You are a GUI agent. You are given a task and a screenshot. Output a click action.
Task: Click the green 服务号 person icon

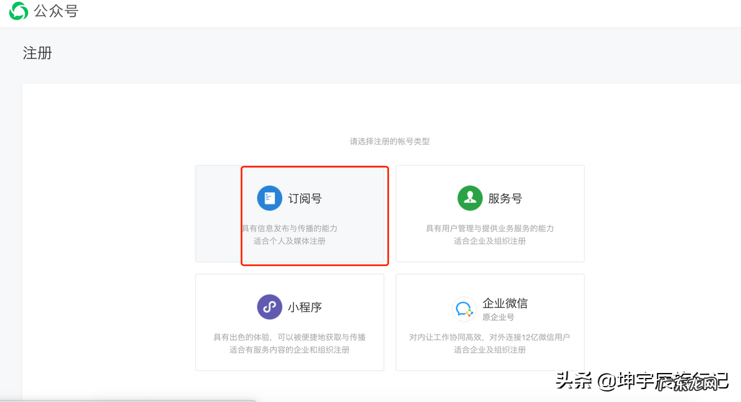[469, 198]
